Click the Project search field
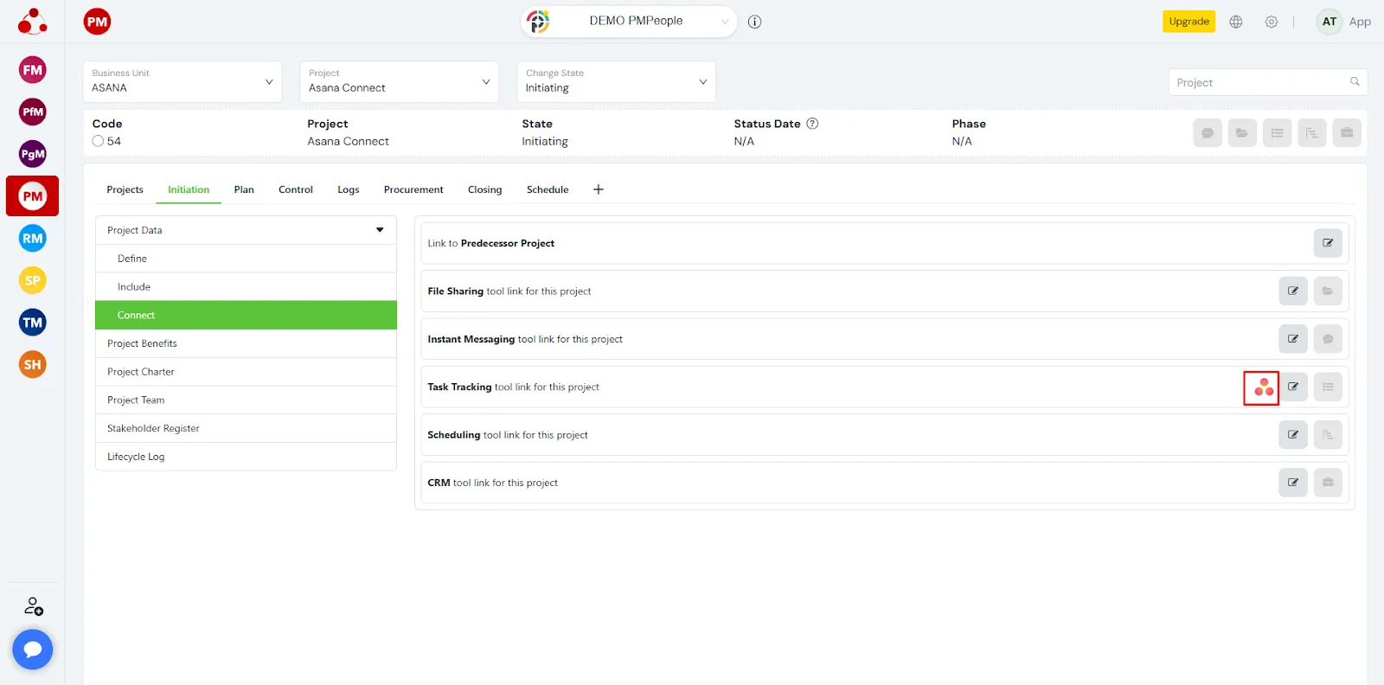Viewport: 1384px width, 685px height. tap(1259, 82)
